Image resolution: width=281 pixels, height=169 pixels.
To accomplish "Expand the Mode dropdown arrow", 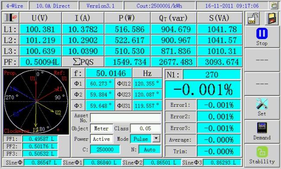I will tap(156, 139).
